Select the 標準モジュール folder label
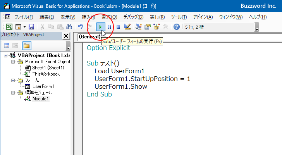 coord(38,93)
